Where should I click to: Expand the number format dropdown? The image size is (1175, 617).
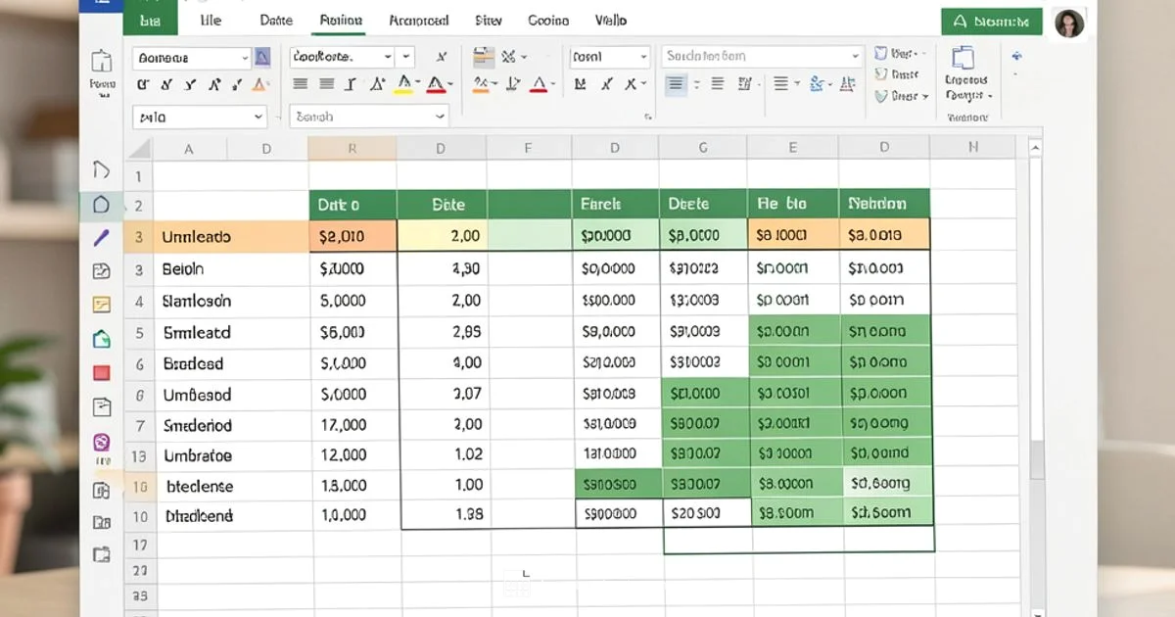(x=607, y=56)
